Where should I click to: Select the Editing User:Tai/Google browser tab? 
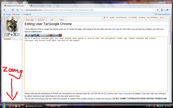(16, 6)
